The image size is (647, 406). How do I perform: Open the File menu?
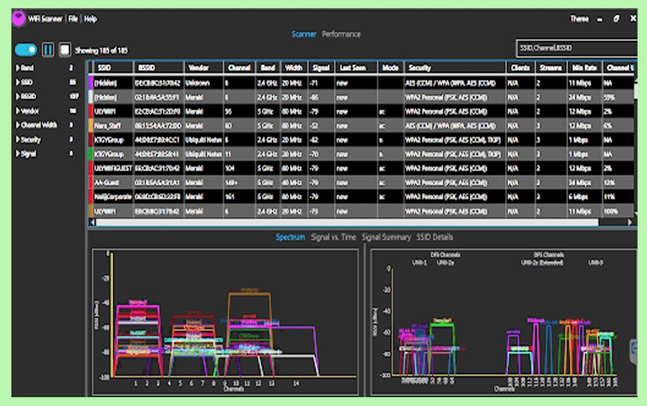[x=73, y=19]
